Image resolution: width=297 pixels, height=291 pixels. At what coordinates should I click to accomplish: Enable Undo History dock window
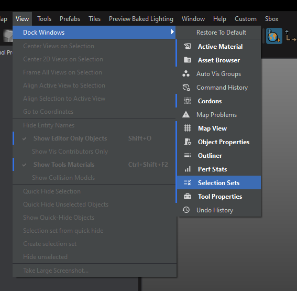click(218, 210)
